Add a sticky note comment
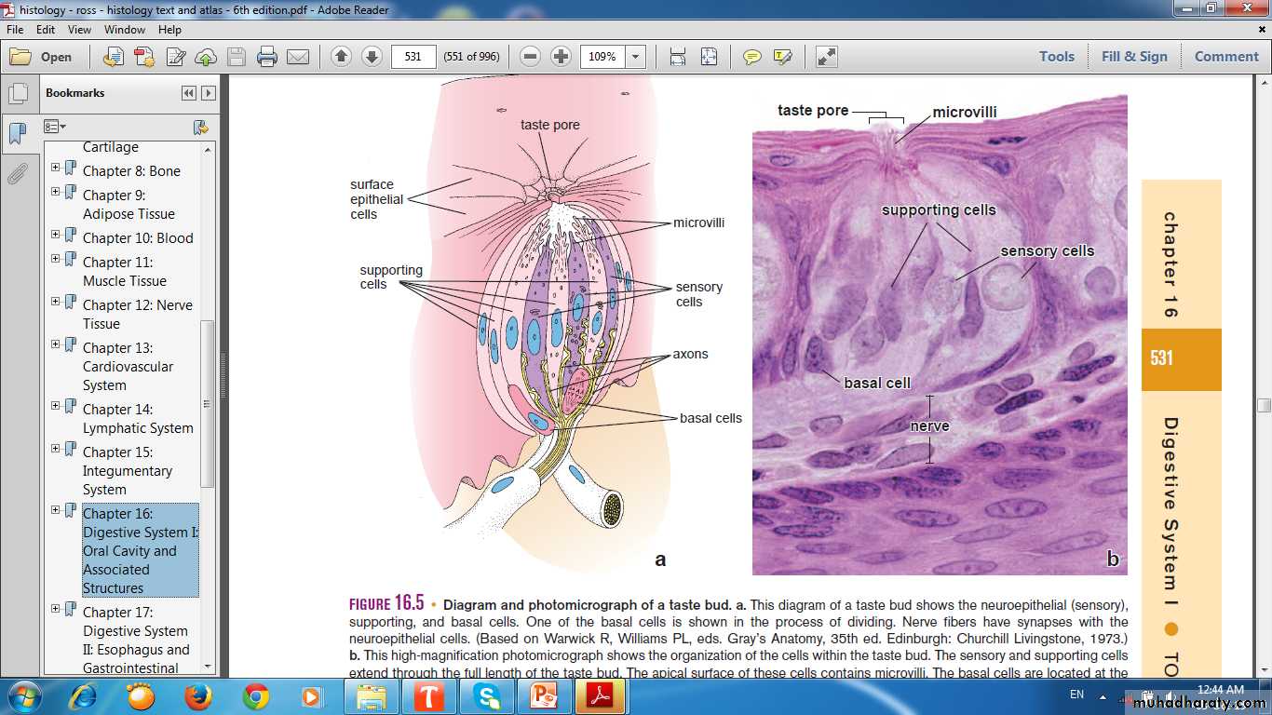The width and height of the screenshot is (1272, 715). pos(751,57)
